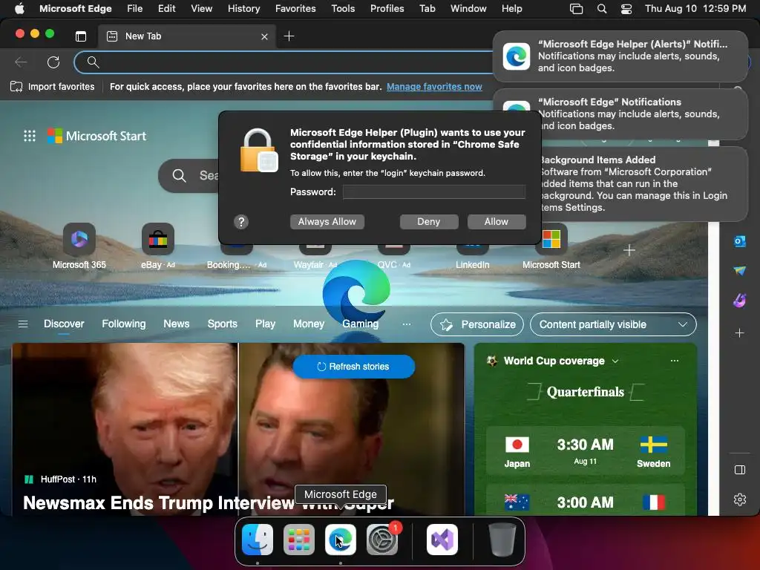
Task: Click Deny in keychain dialog
Action: point(429,221)
